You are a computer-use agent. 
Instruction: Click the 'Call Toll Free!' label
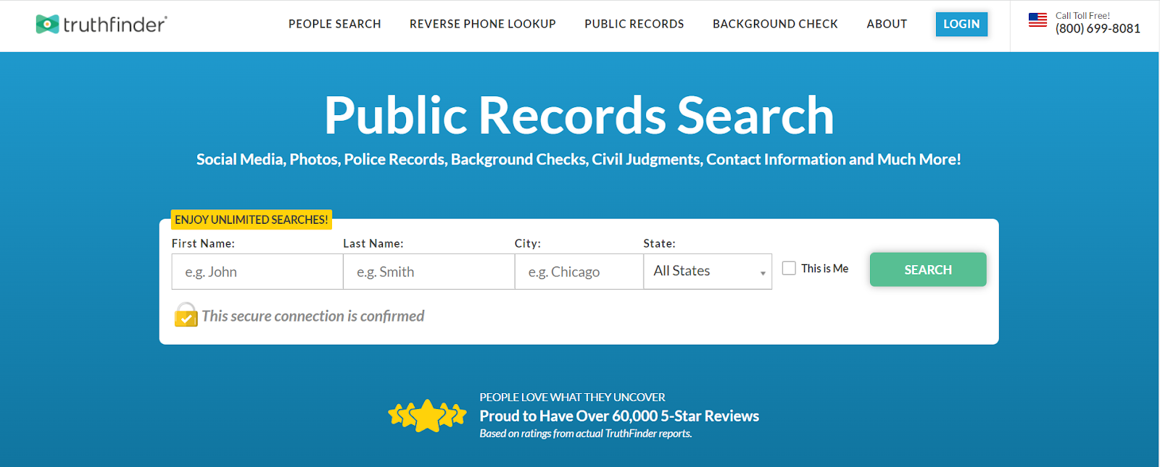point(1082,15)
